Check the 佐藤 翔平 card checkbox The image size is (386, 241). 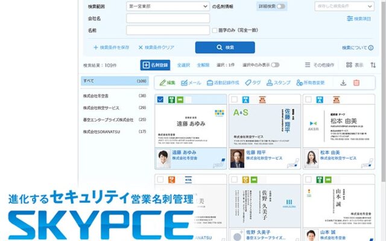click(x=235, y=99)
